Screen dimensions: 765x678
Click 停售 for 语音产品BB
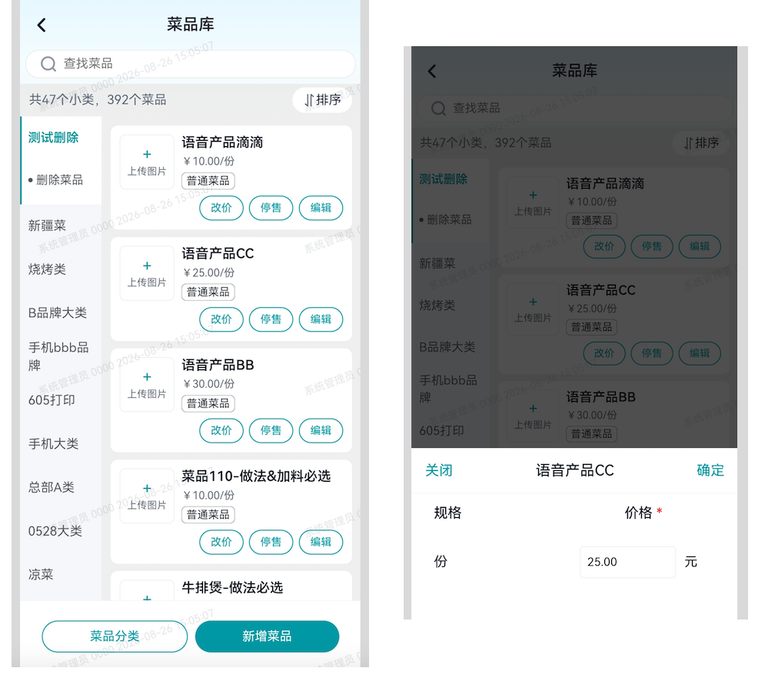271,430
